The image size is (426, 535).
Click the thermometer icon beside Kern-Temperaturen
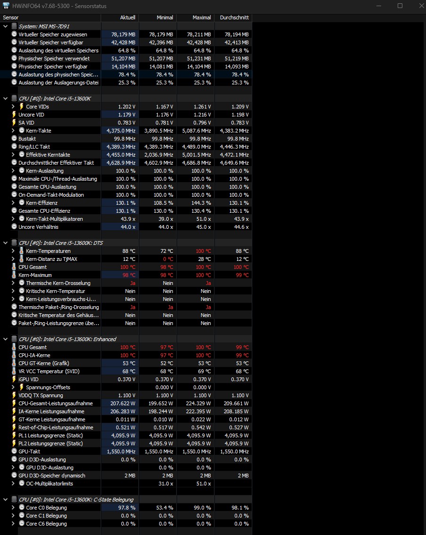click(x=22, y=251)
